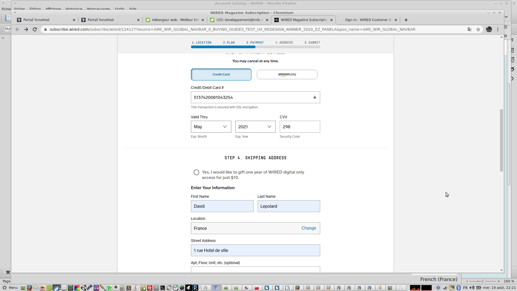
Task: Reload the page with the refresh icon
Action: click(x=35, y=29)
